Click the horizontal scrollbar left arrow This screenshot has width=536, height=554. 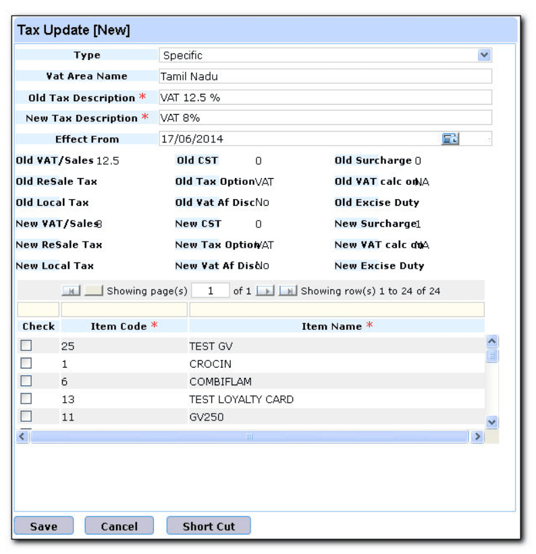pyautogui.click(x=22, y=437)
